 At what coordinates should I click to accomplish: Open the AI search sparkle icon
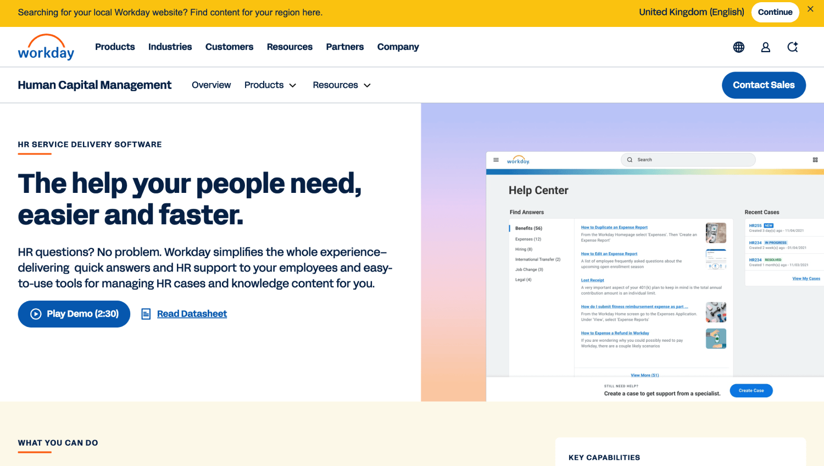click(x=793, y=47)
